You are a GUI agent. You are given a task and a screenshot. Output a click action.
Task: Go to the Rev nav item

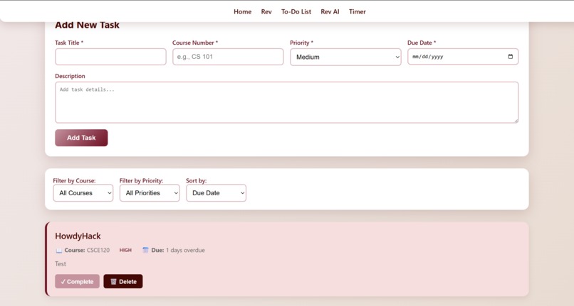pos(266,11)
